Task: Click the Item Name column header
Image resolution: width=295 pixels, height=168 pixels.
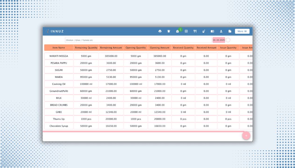Action: coord(59,48)
